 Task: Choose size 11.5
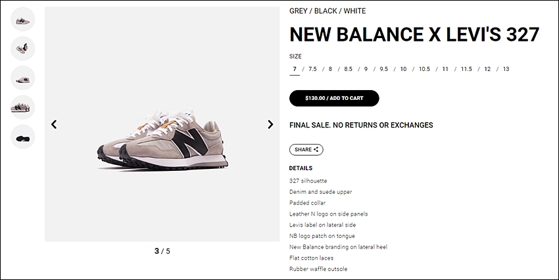466,69
